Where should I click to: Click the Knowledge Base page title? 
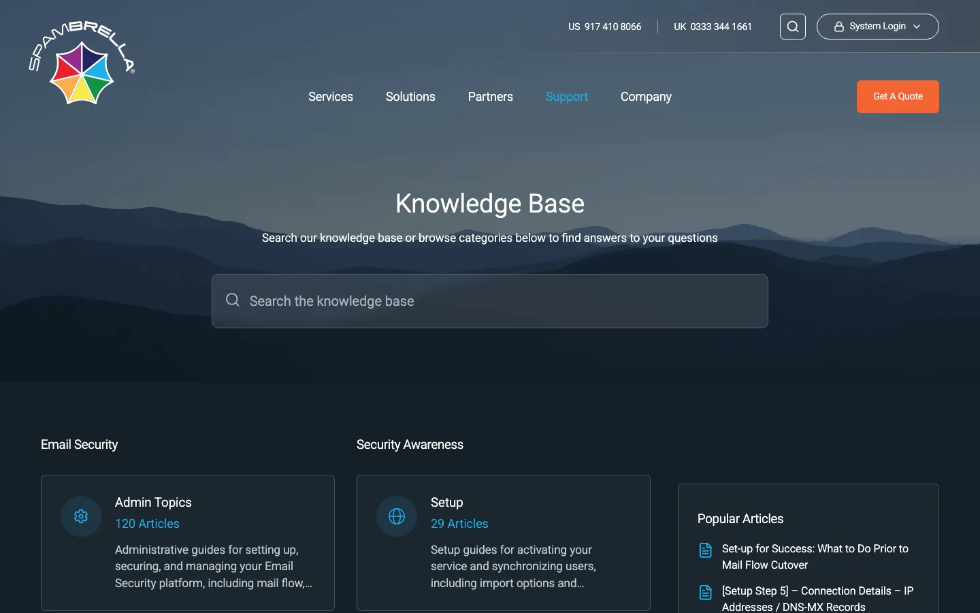[x=490, y=203]
